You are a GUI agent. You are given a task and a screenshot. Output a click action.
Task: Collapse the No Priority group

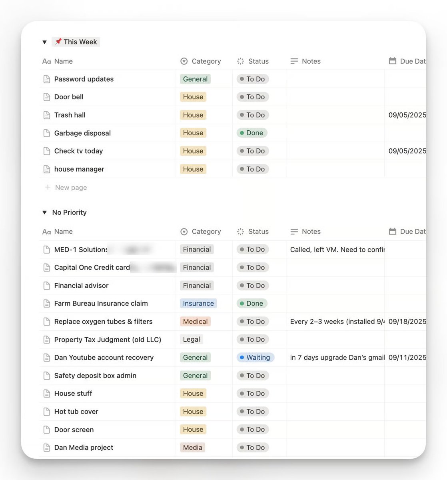(x=45, y=212)
